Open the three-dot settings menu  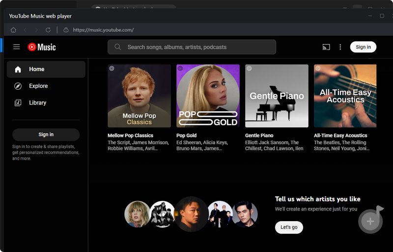coord(340,47)
